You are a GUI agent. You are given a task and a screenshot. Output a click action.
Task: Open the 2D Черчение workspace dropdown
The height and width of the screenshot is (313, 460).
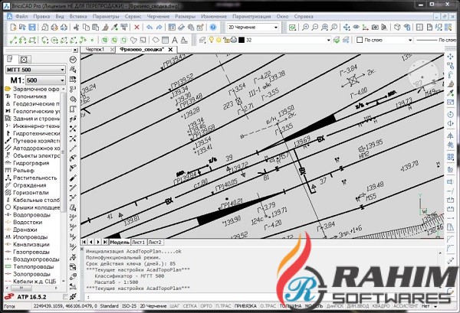[x=253, y=28]
